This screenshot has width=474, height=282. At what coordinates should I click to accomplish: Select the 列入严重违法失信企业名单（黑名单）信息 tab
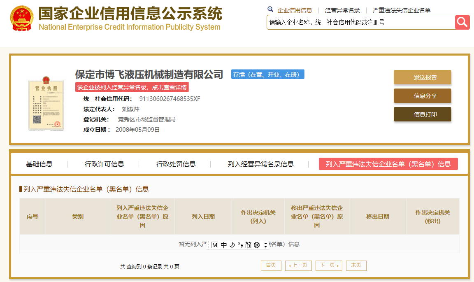click(x=388, y=164)
